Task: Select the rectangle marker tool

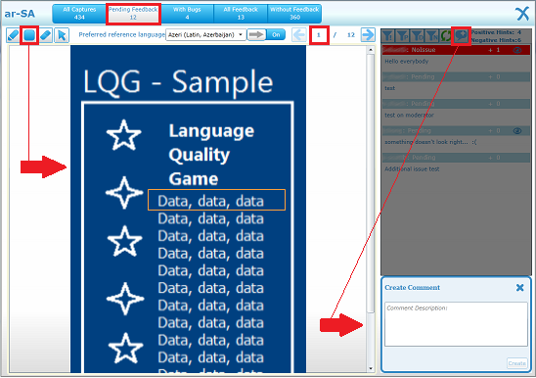Action: click(x=29, y=35)
